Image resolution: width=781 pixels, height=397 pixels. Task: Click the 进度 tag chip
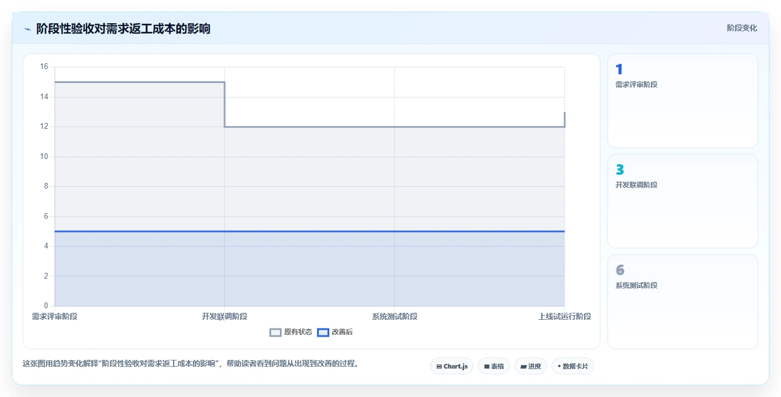pyautogui.click(x=531, y=366)
